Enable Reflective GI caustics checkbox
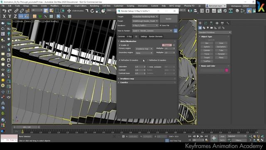The height and width of the screenshot is (150, 266). [x=148, y=60]
